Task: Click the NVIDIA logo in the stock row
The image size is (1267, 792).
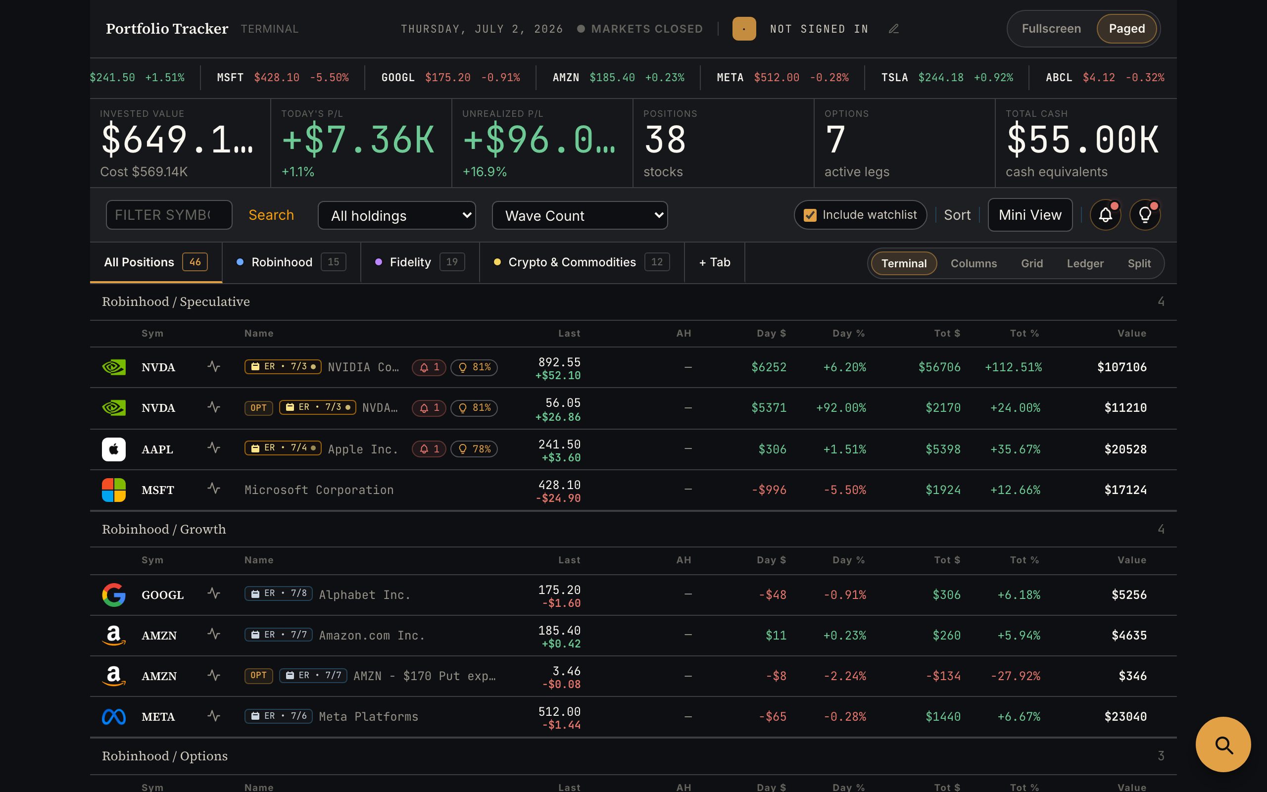Action: point(114,367)
